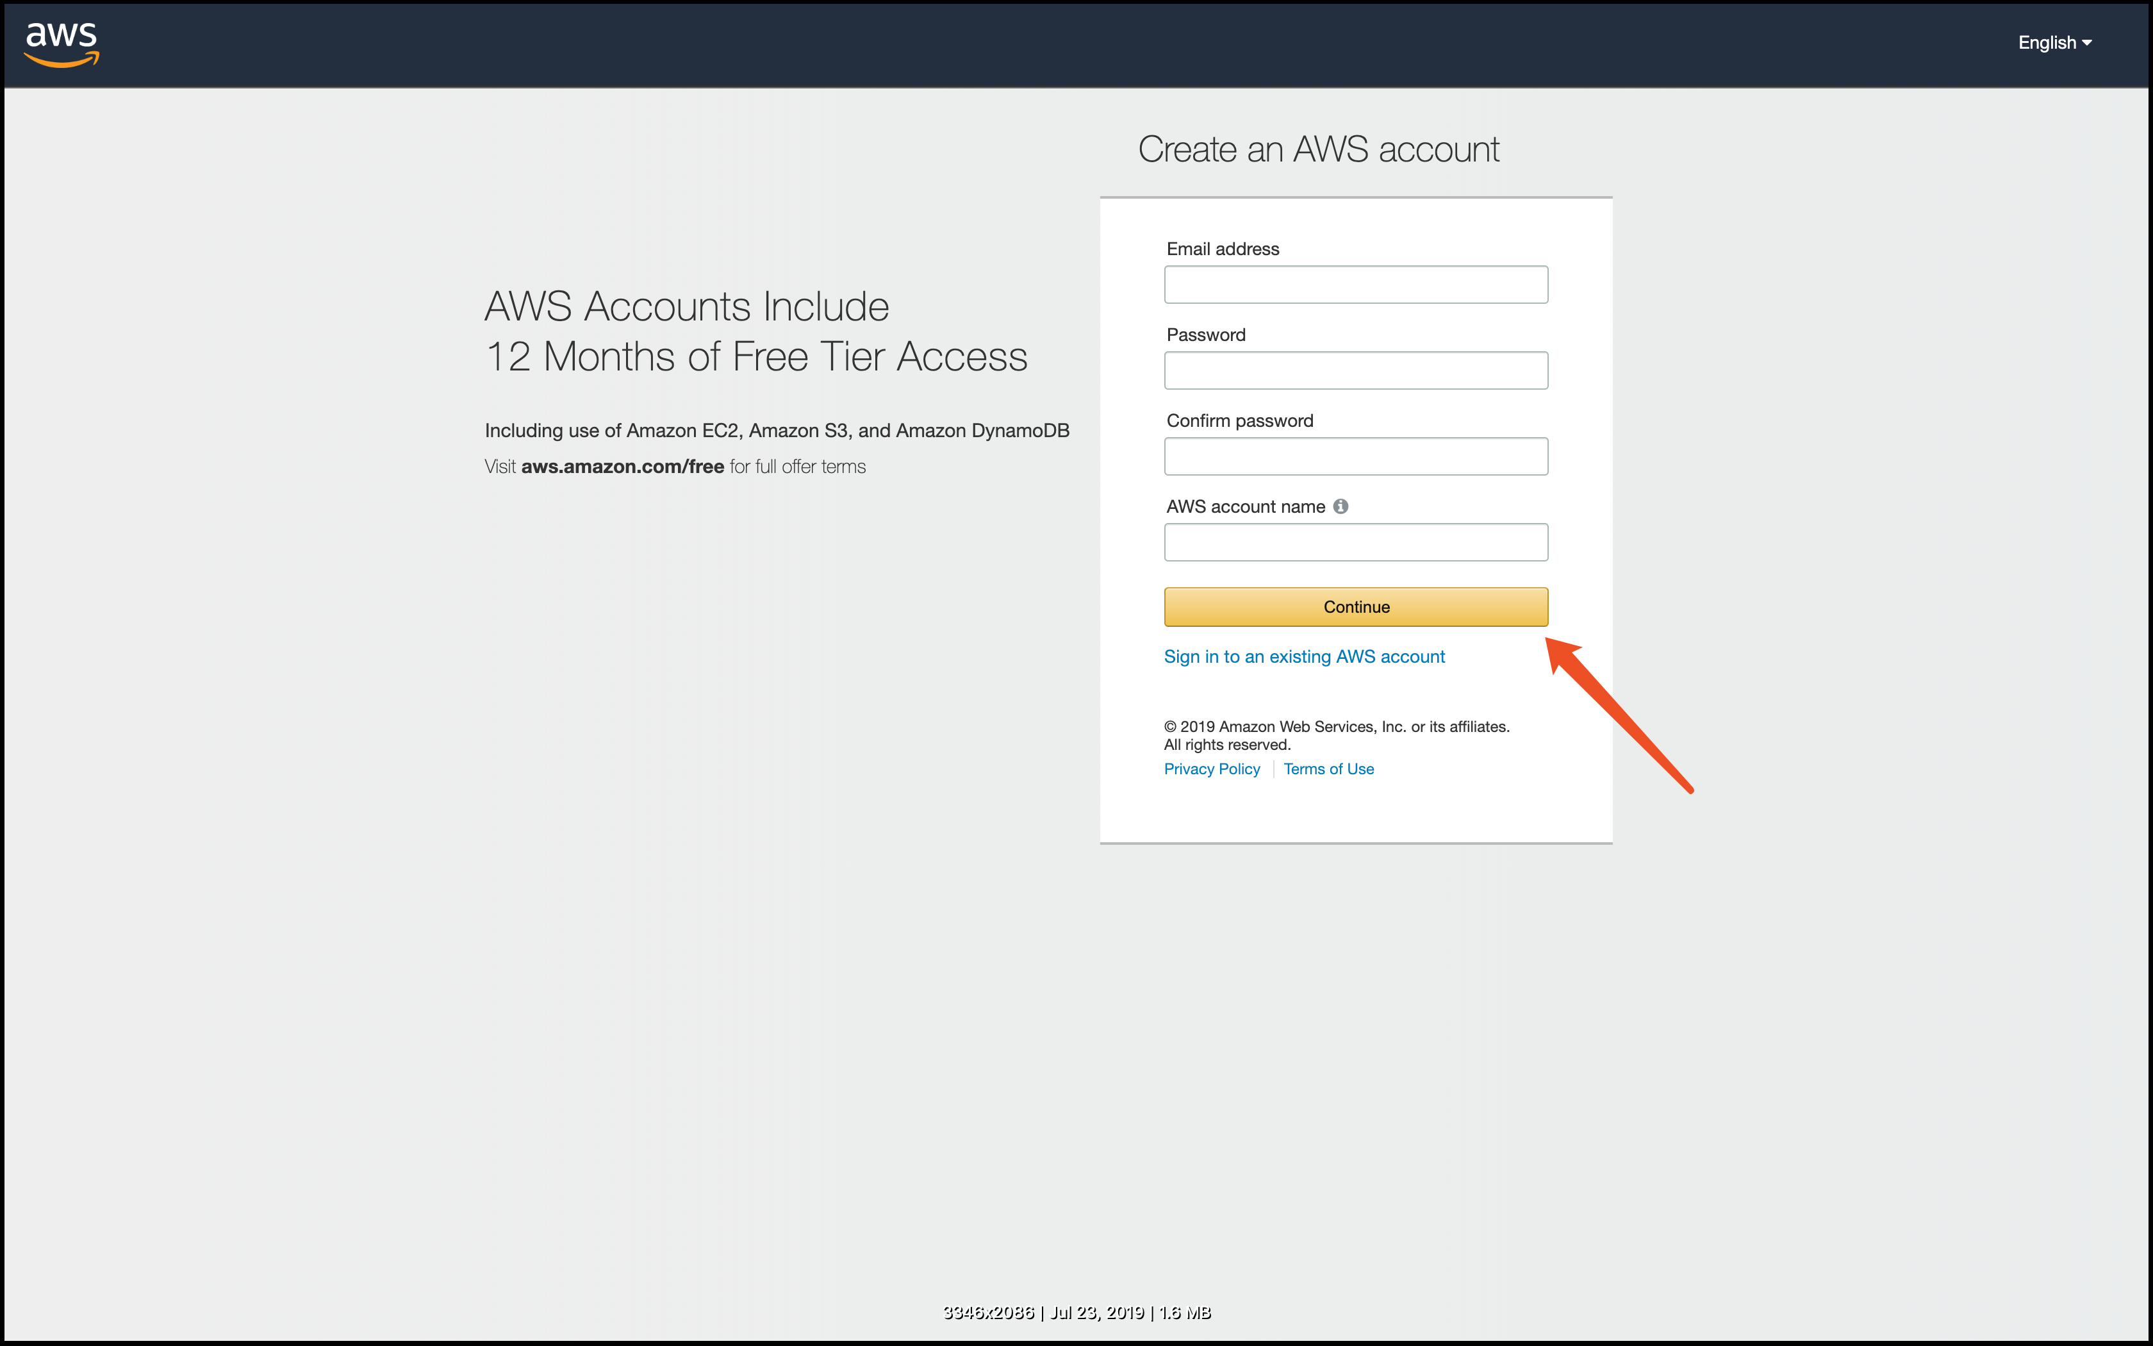
Task: Click the '© 2019 Amazon Web Services' copyright text
Action: coord(1336,727)
